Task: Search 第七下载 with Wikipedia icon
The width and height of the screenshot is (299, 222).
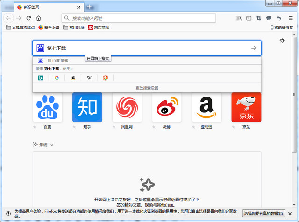Action: [x=89, y=78]
